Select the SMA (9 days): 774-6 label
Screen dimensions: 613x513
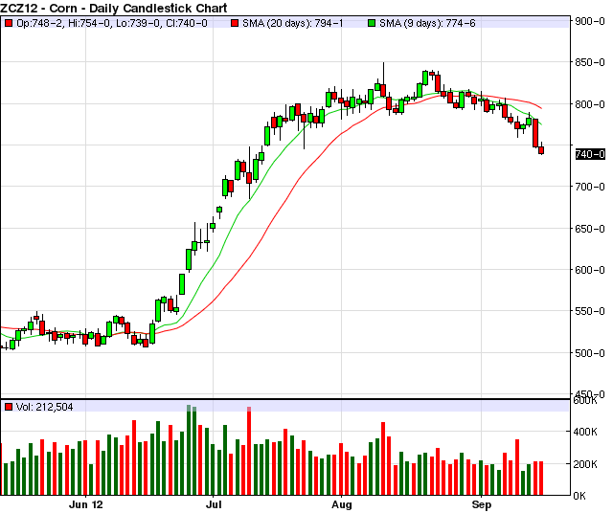click(428, 23)
